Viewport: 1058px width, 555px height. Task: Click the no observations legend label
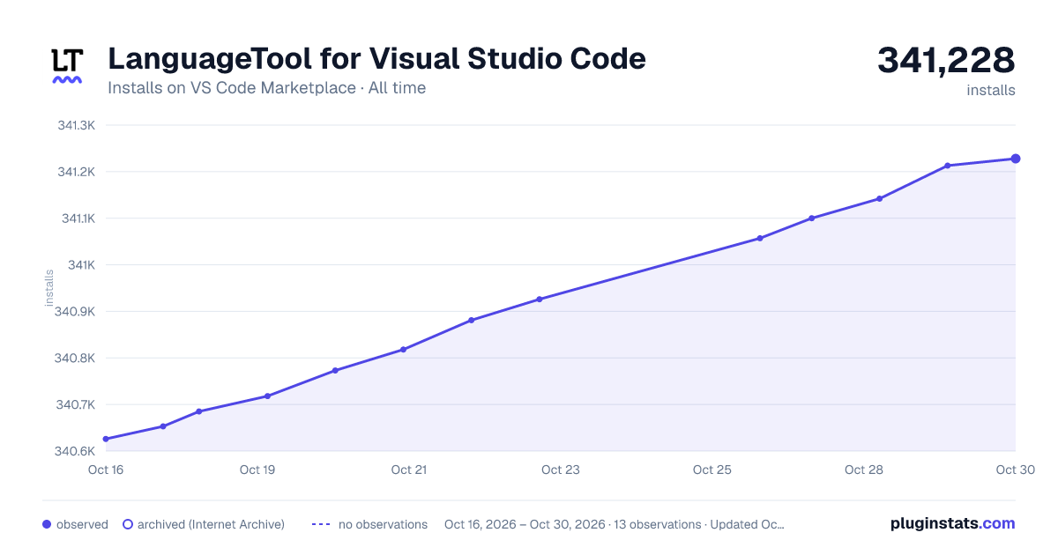pos(383,524)
